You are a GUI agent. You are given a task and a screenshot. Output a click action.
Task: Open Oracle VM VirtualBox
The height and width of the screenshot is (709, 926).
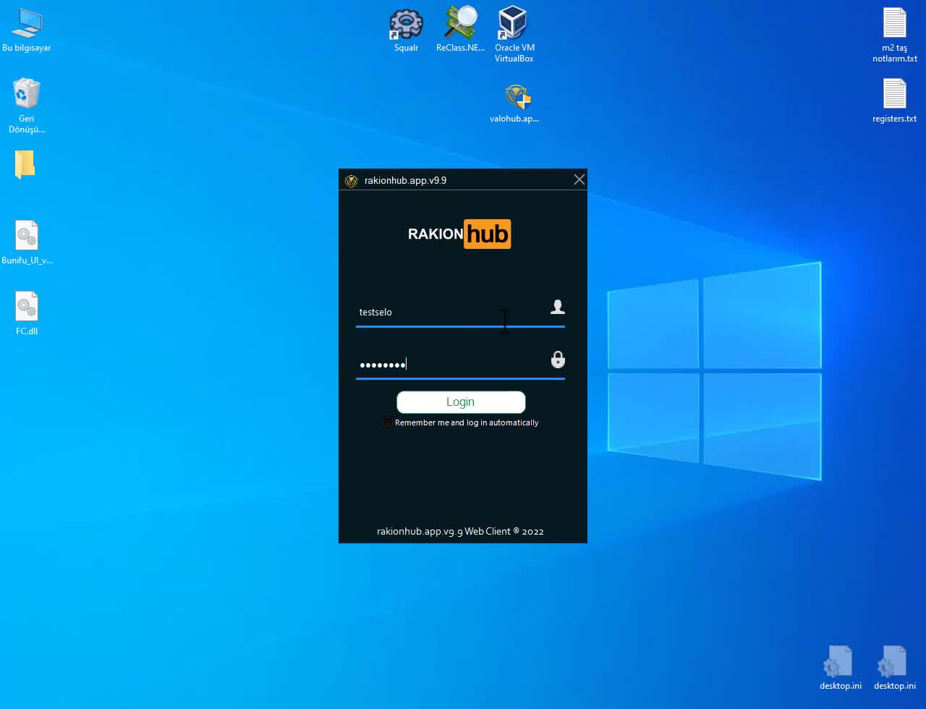[x=514, y=23]
